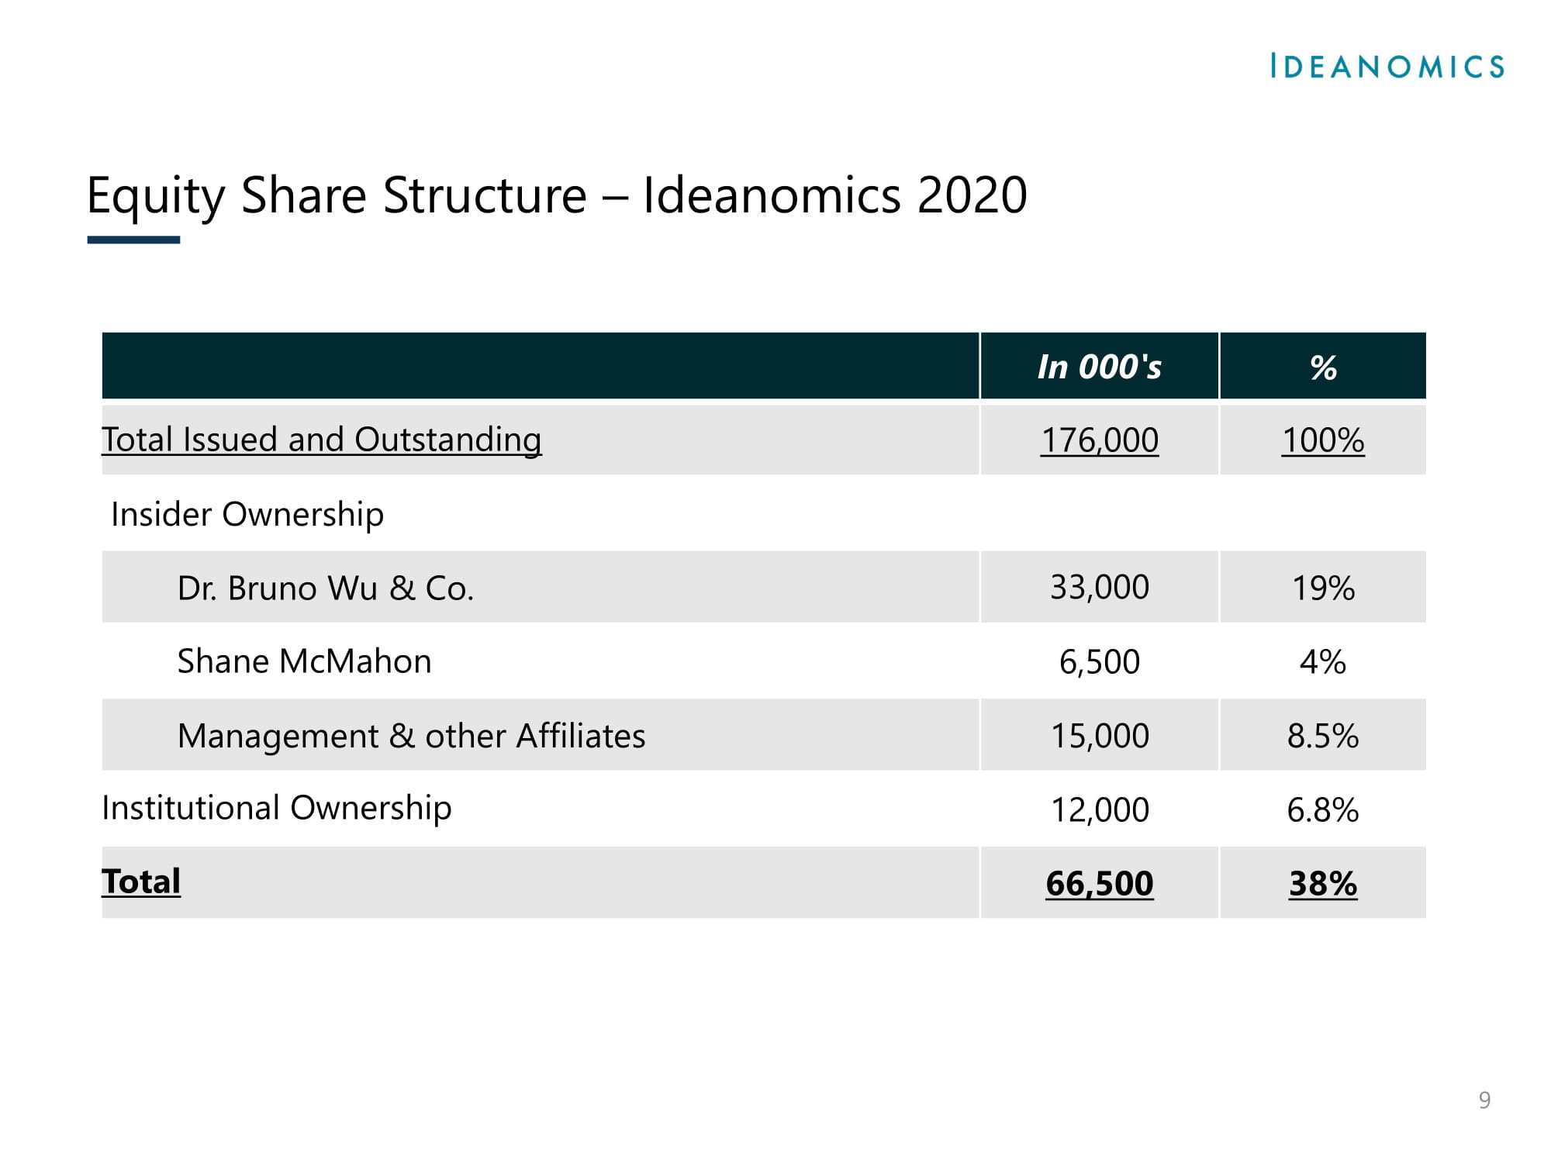Select the "Shane McMahon" row label
This screenshot has height=1163, width=1551.
click(x=304, y=661)
